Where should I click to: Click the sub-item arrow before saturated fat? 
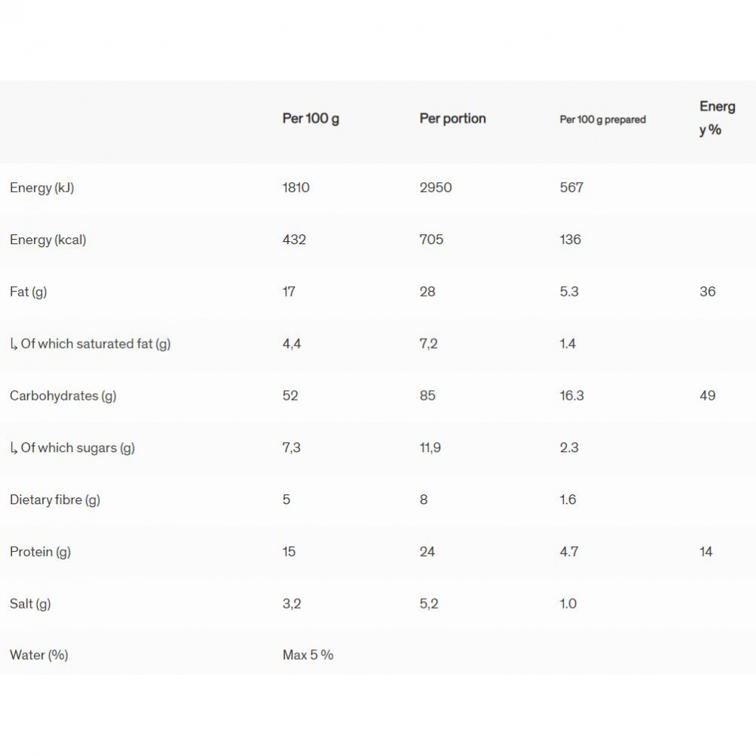14,344
